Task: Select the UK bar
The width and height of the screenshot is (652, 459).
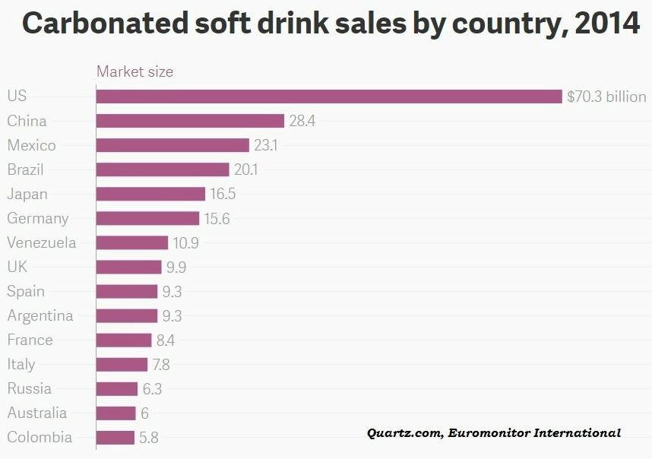Action: click(128, 267)
